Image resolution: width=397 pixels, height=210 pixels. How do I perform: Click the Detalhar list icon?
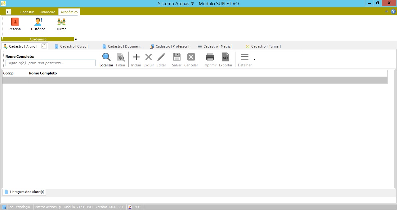tap(245, 57)
